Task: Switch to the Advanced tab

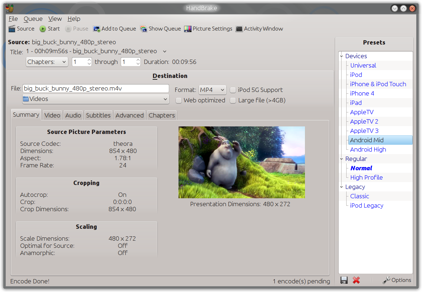Action: pyautogui.click(x=129, y=115)
